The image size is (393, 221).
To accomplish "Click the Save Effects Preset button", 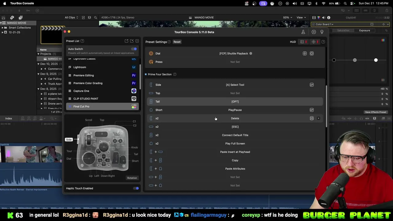I will (375, 112).
